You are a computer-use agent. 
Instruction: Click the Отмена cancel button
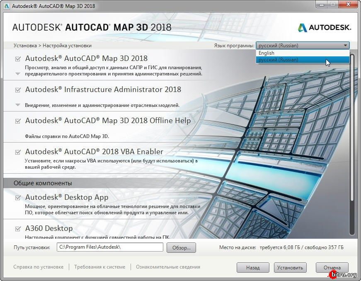coord(332,267)
